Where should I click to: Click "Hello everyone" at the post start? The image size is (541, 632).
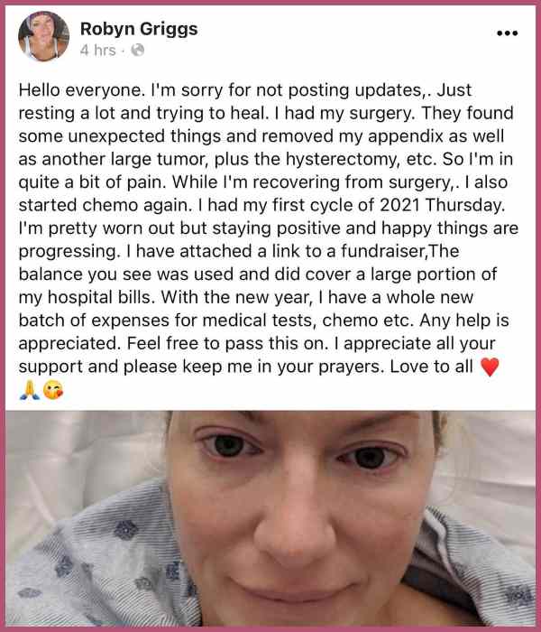click(80, 90)
